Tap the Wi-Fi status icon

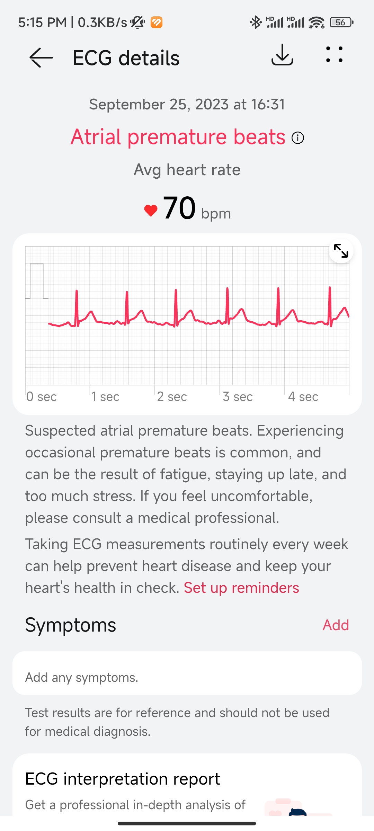coord(316,23)
